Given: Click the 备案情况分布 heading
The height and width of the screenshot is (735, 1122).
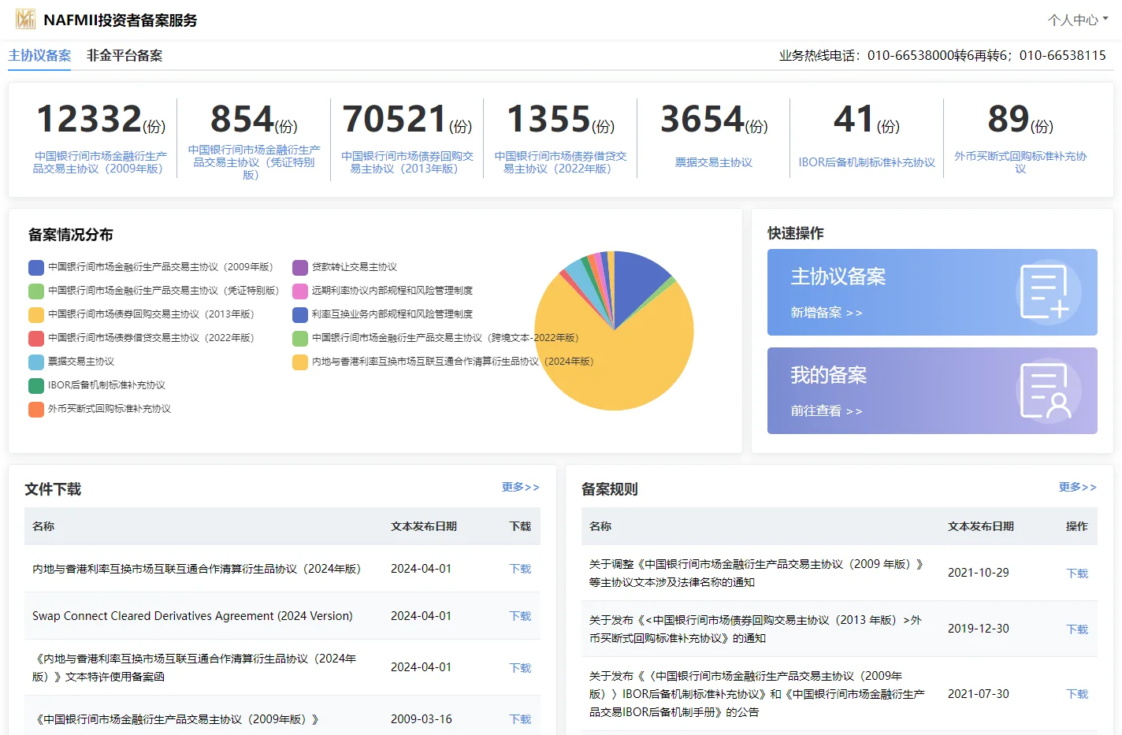Looking at the screenshot, I should 71,235.
